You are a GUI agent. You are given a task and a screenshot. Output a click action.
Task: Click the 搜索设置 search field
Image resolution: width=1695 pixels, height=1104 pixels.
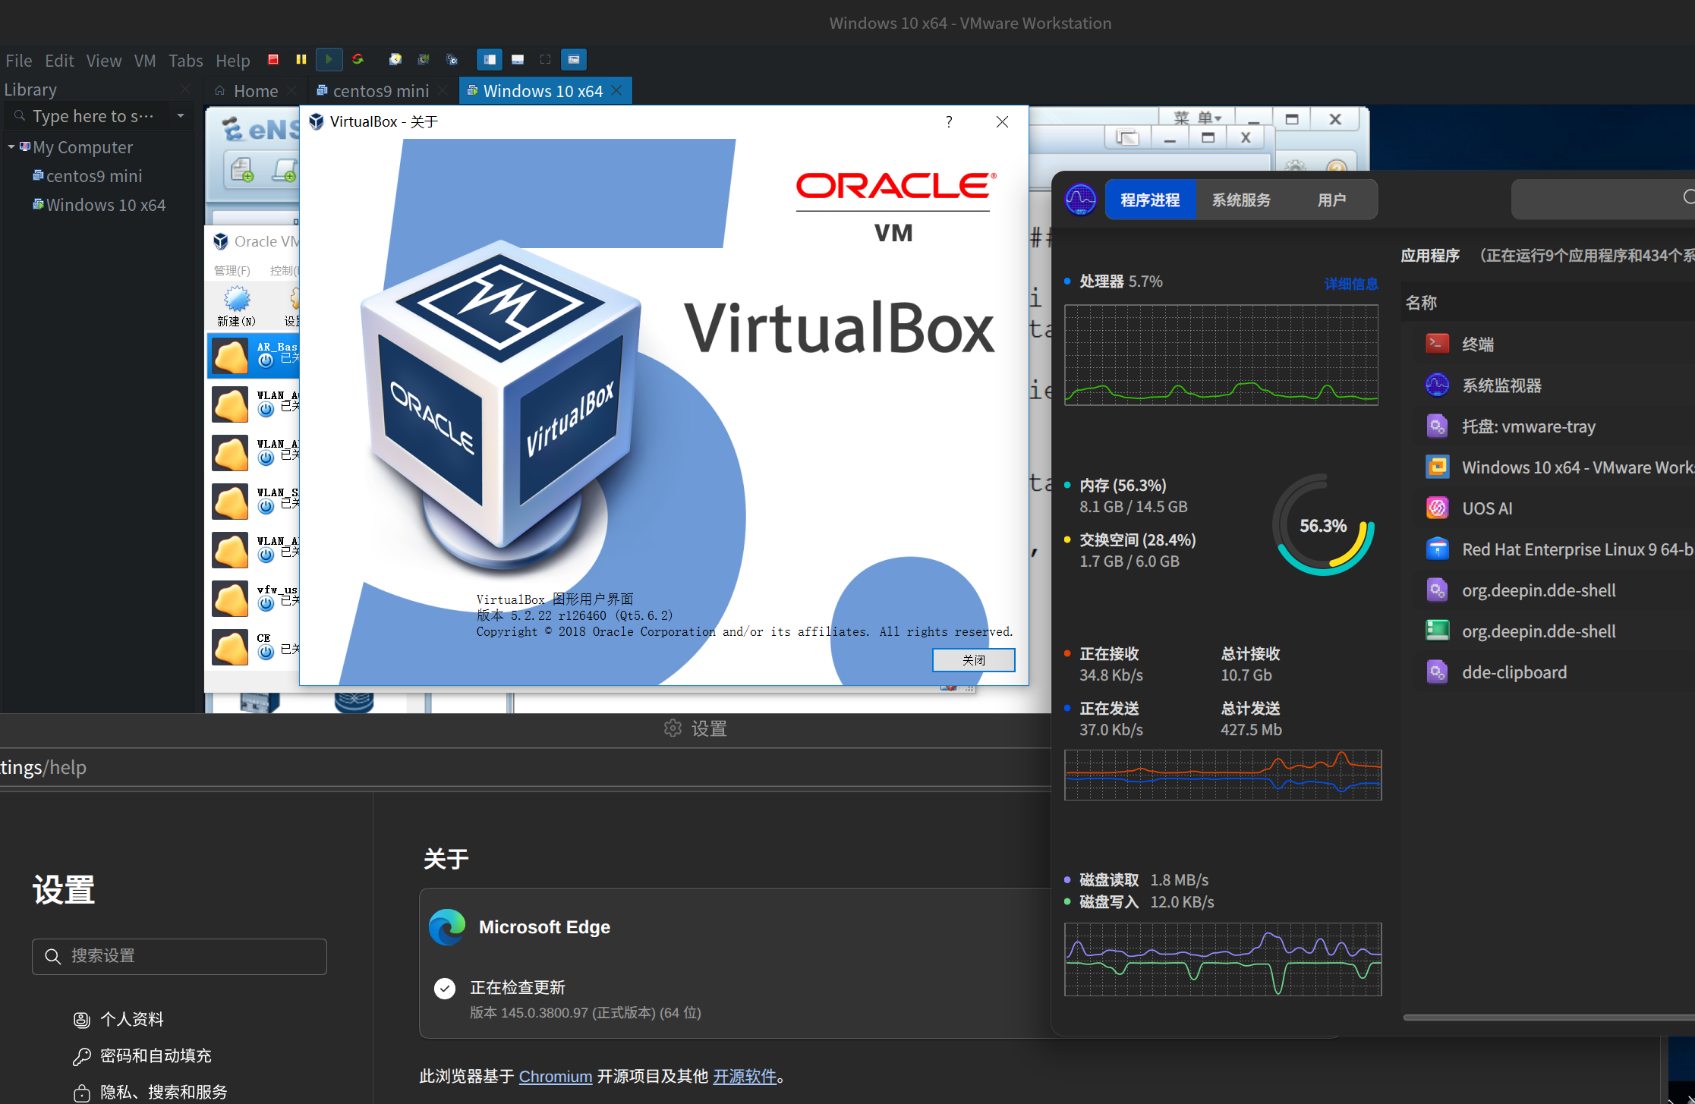(179, 956)
